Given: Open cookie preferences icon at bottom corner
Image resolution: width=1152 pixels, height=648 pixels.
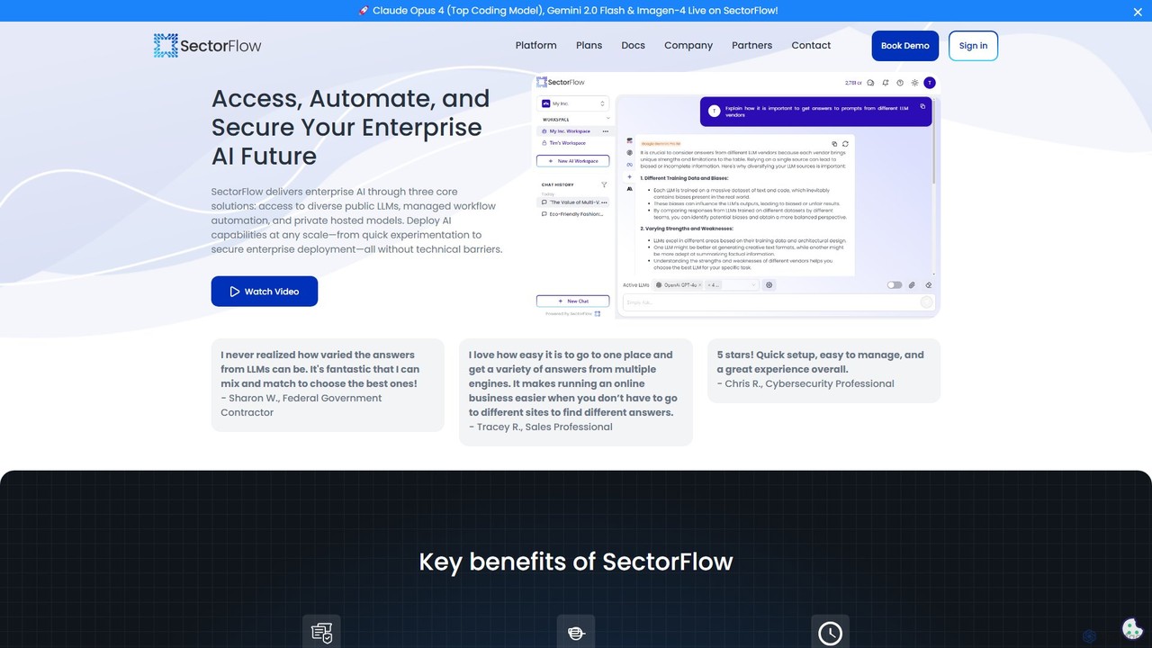Looking at the screenshot, I should (1132, 629).
